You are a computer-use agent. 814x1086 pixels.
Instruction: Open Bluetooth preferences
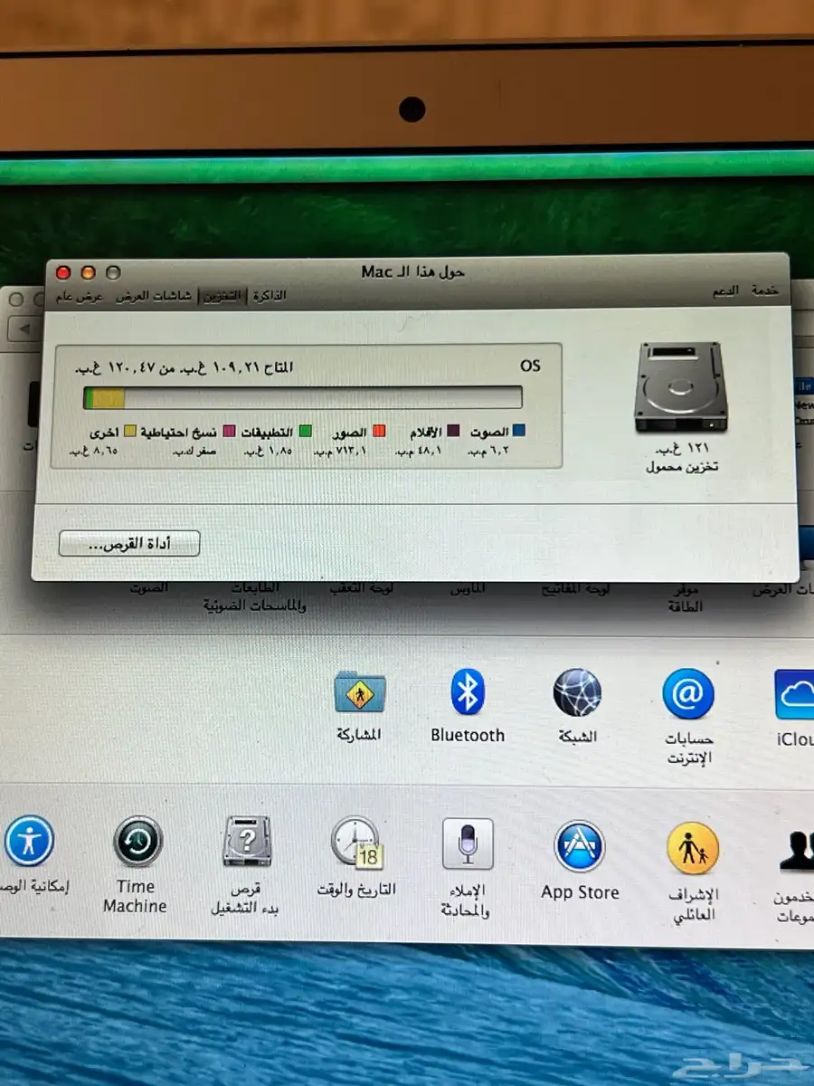[468, 692]
